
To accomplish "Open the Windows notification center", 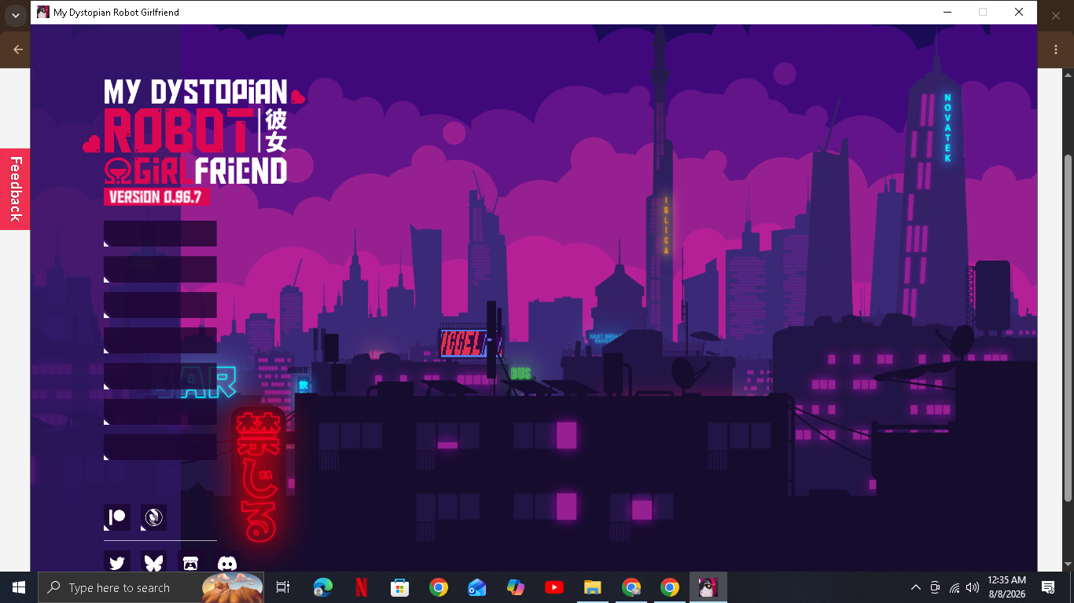I will click(x=1048, y=587).
